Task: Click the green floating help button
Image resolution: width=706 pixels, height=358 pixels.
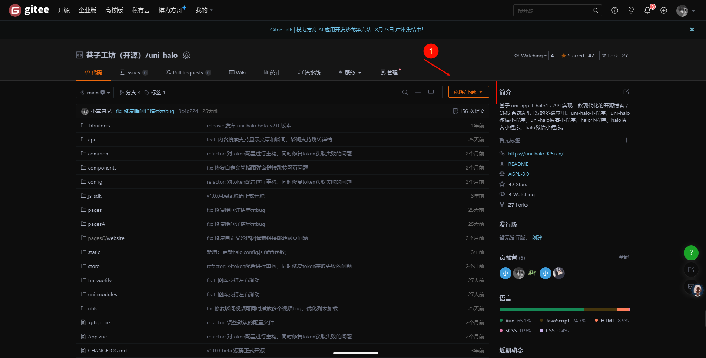Action: pos(691,253)
